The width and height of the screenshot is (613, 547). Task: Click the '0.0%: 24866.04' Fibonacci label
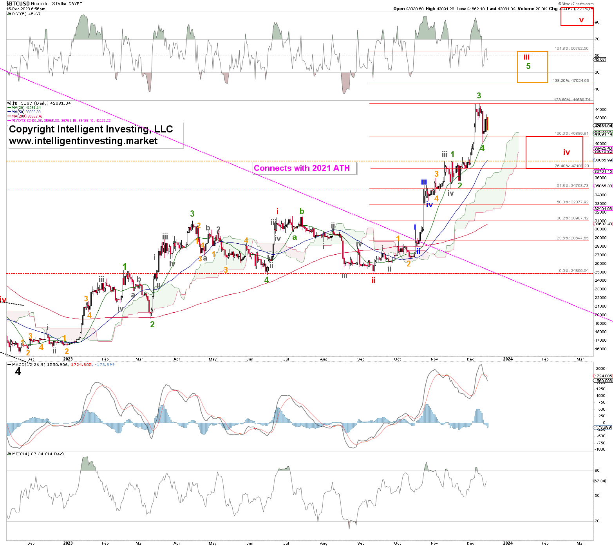(573, 271)
